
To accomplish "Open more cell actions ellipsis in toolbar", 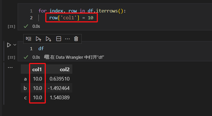I will pos(67,39).
